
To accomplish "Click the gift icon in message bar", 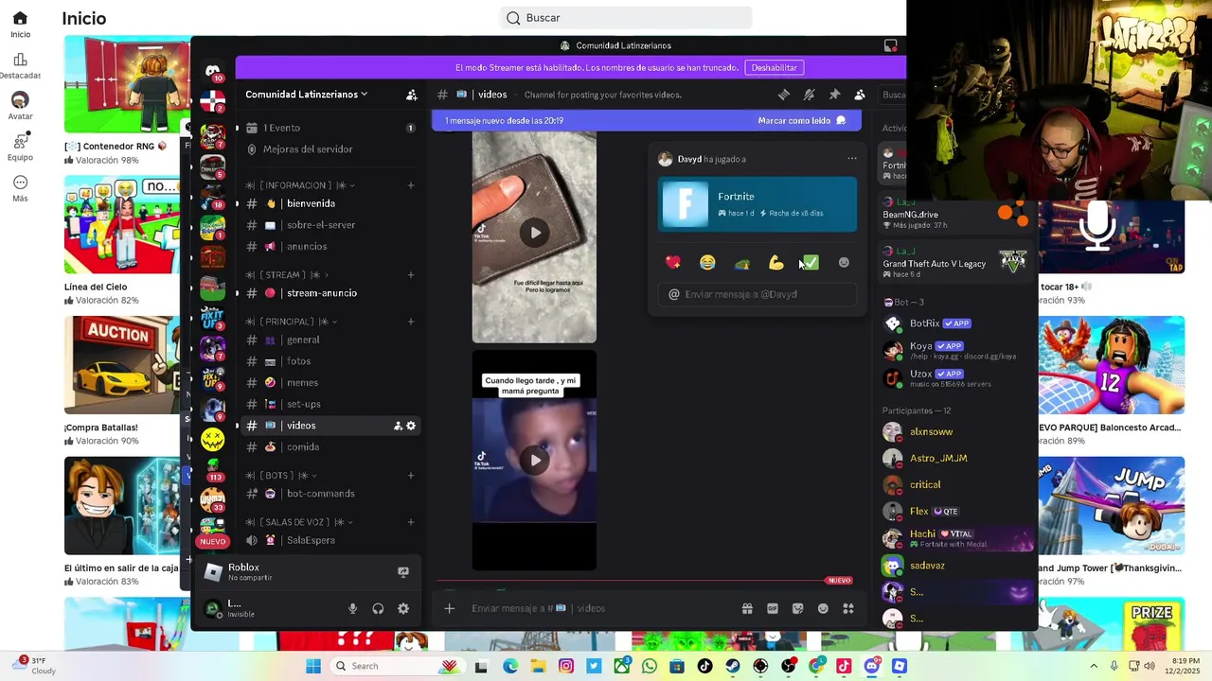I will 747,608.
